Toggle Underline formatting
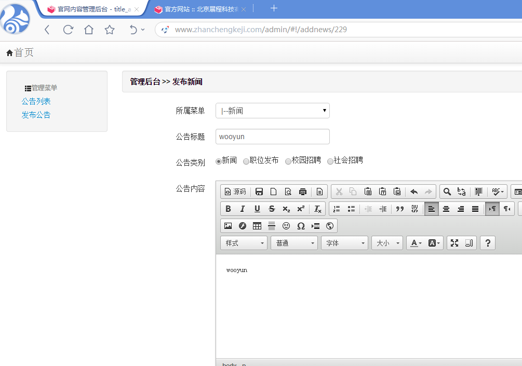This screenshot has height=366, width=522. 257,209
